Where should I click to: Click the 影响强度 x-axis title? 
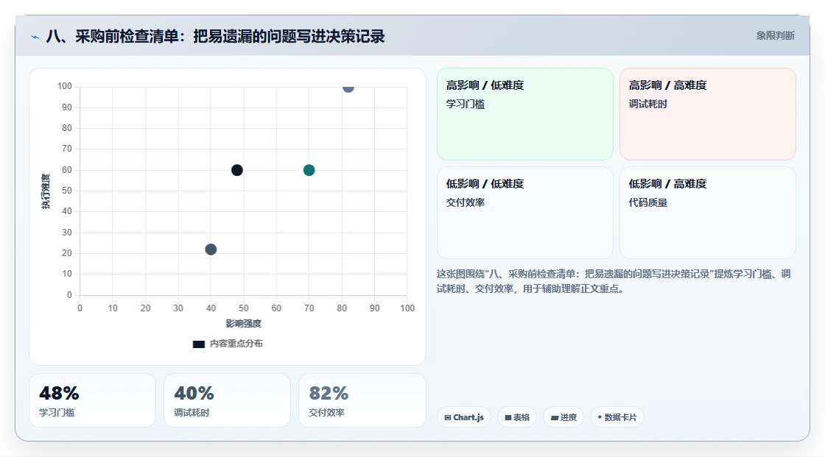[x=244, y=323]
